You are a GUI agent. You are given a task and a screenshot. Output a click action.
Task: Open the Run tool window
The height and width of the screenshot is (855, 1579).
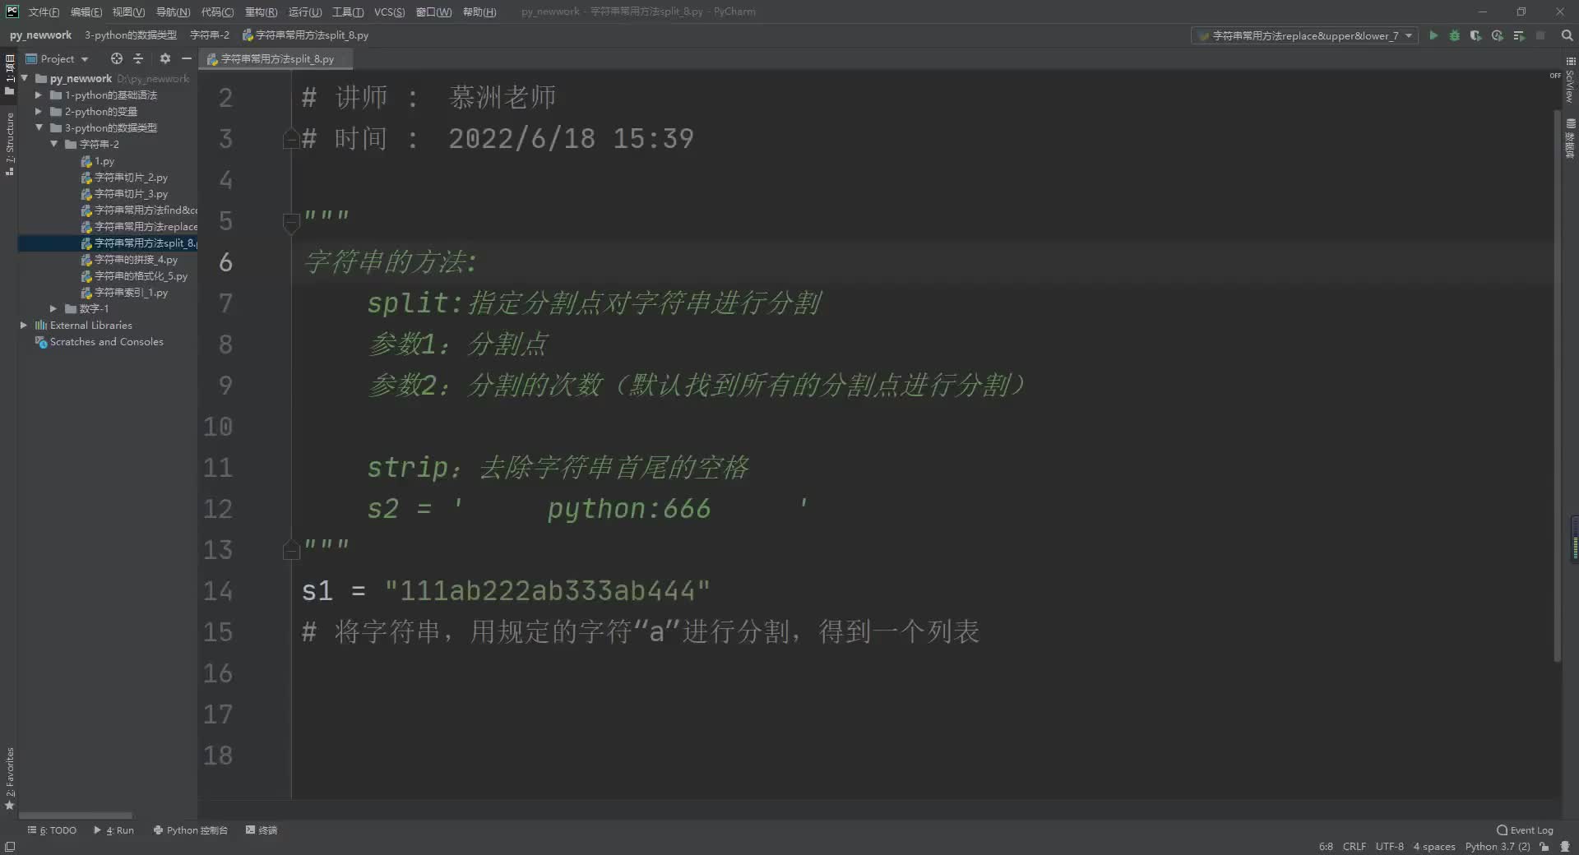113,830
